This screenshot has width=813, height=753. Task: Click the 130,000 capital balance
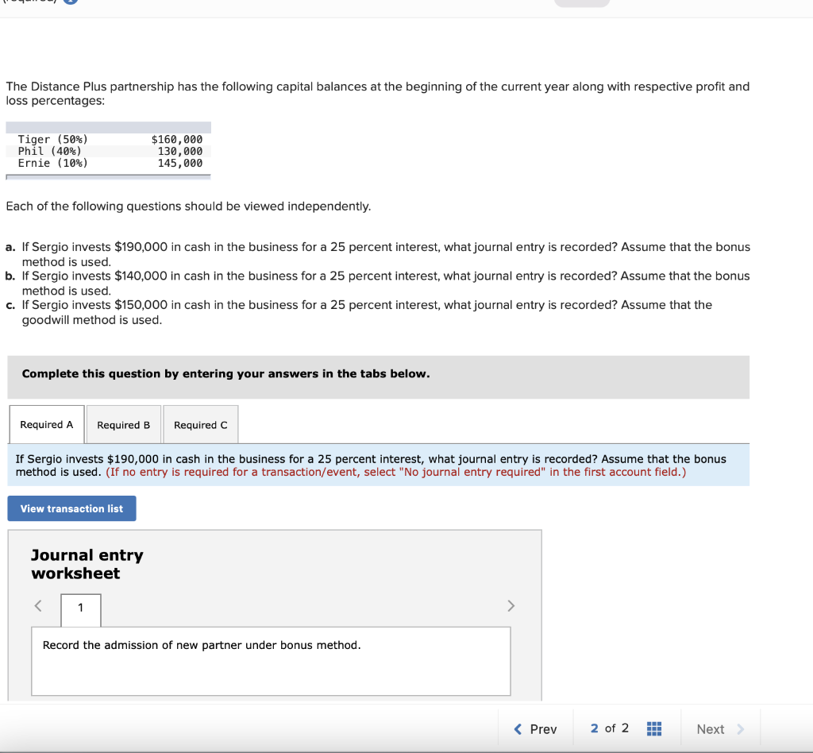click(x=180, y=151)
